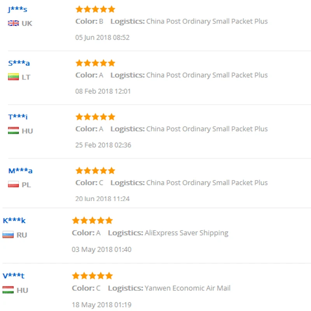Click the Hungary flag under T***i
Screen dimensions: 311x311
(x=13, y=131)
